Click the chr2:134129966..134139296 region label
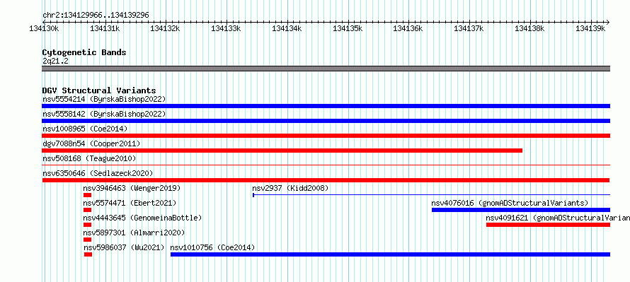The width and height of the screenshot is (630, 282). [96, 15]
